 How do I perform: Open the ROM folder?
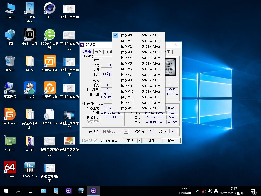[30, 64]
